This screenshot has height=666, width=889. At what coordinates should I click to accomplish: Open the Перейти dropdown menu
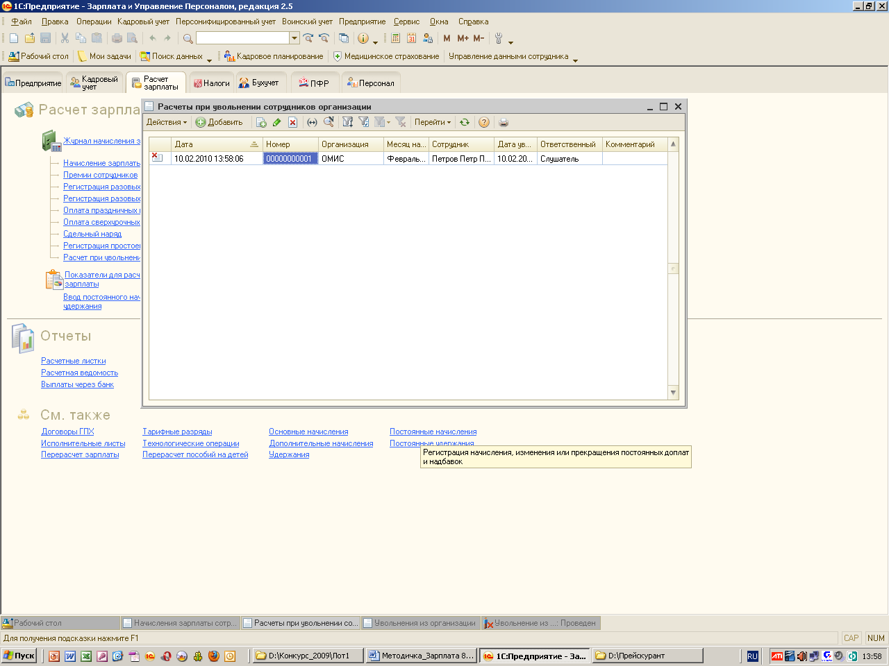click(433, 122)
